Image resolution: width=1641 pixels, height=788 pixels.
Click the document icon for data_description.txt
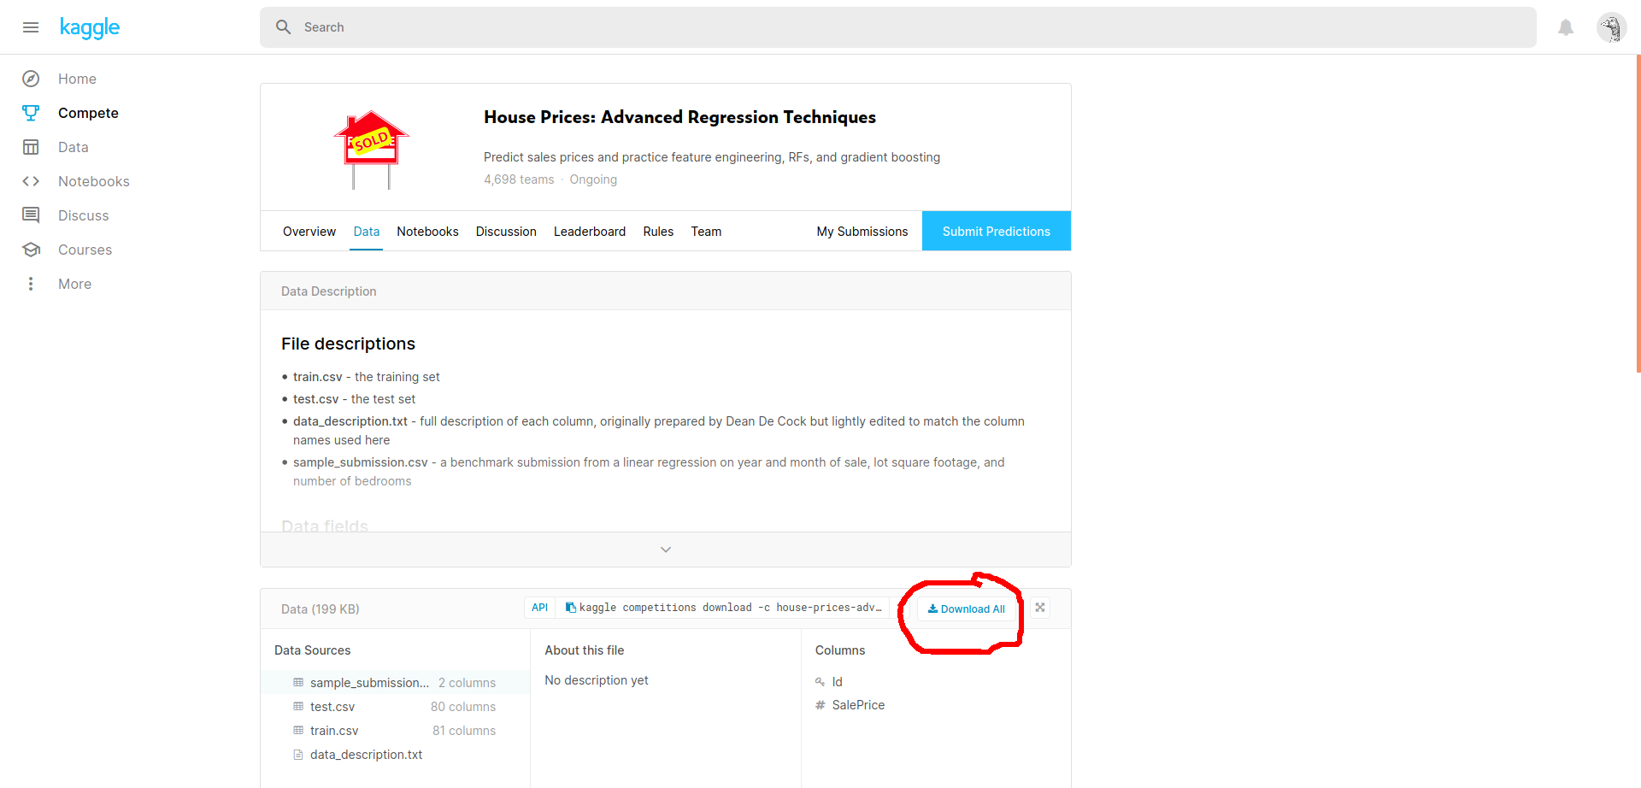298,755
